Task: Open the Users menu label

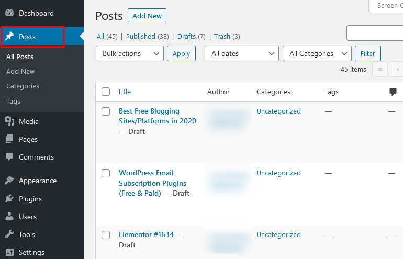Action: coord(28,217)
